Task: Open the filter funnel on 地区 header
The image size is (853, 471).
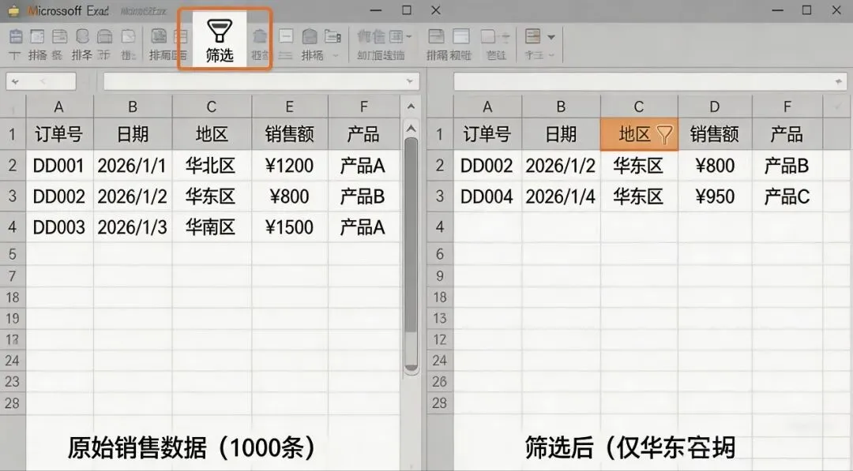Action: [x=664, y=134]
